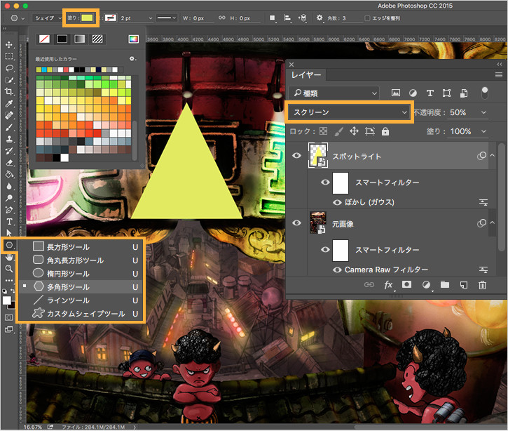This screenshot has height=431, width=508.
Task: Click the レイヤー panel tab
Action: click(306, 75)
